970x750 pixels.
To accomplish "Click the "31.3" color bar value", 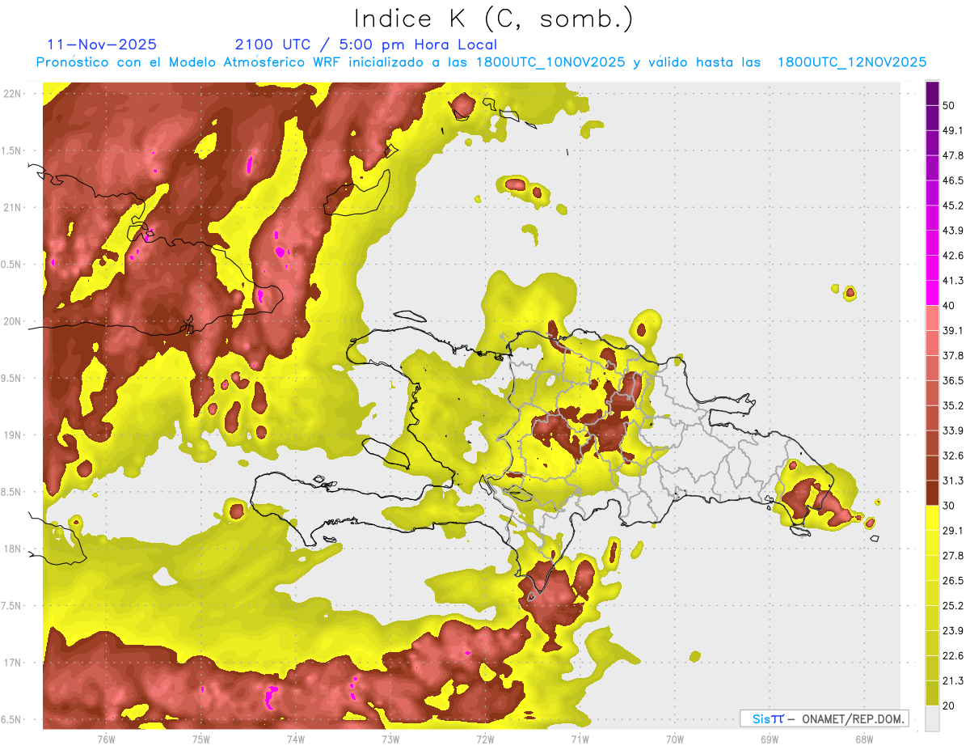I will pyautogui.click(x=953, y=481).
